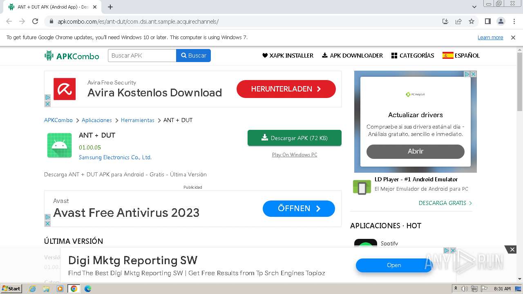
Task: Click the share page icon in the address bar
Action: pos(458,21)
